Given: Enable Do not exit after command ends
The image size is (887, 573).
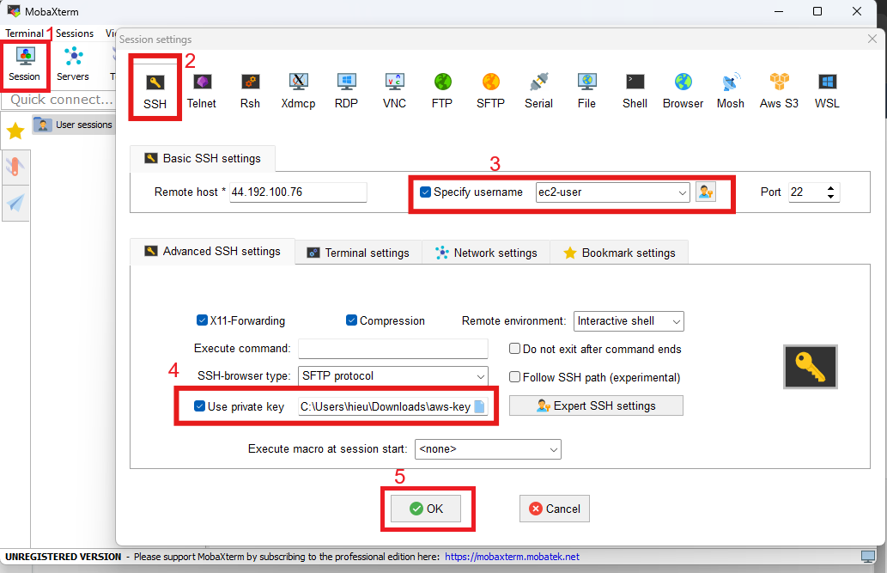Looking at the screenshot, I should pyautogui.click(x=515, y=349).
